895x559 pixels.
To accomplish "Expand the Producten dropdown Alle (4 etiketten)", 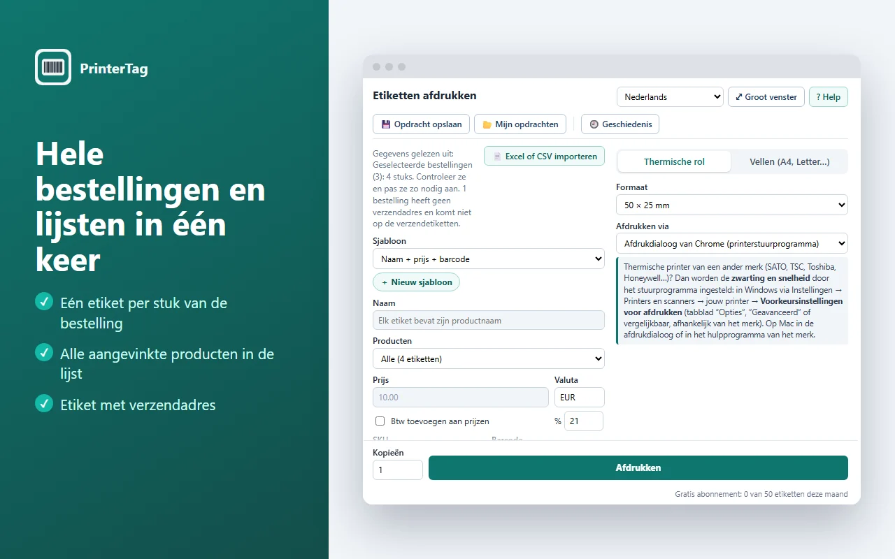I will 489,359.
